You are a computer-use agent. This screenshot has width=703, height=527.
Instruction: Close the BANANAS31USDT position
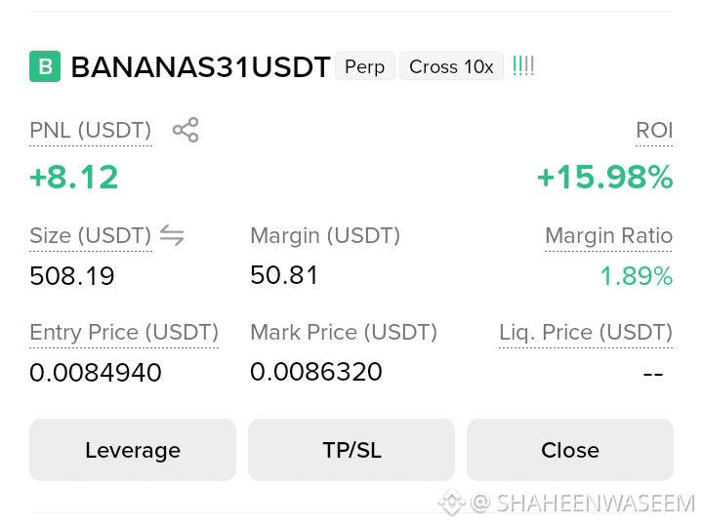570,450
